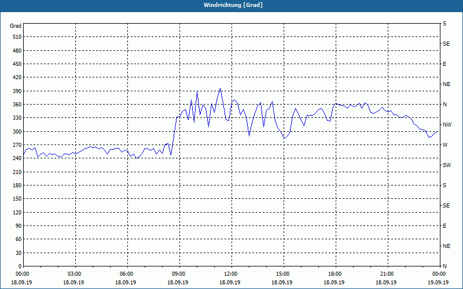
Task: Click the 18.09.19 date under 15:00
Action: (282, 283)
